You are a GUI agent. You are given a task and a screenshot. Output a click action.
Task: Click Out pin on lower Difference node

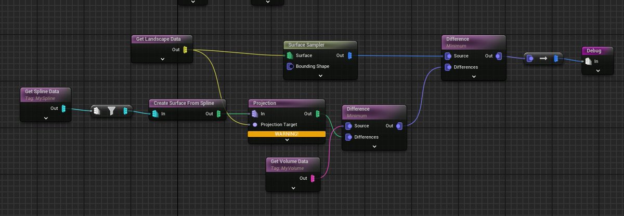398,126
